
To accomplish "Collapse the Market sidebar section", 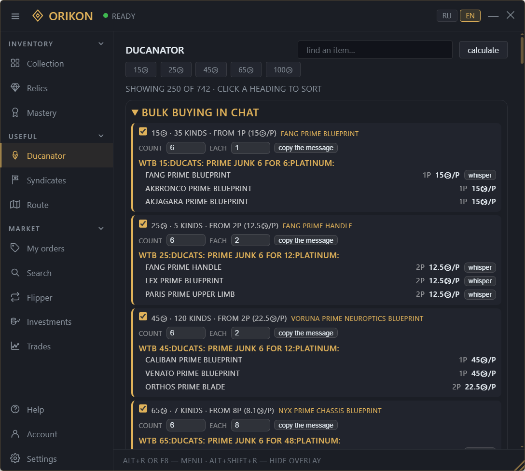I will (101, 229).
